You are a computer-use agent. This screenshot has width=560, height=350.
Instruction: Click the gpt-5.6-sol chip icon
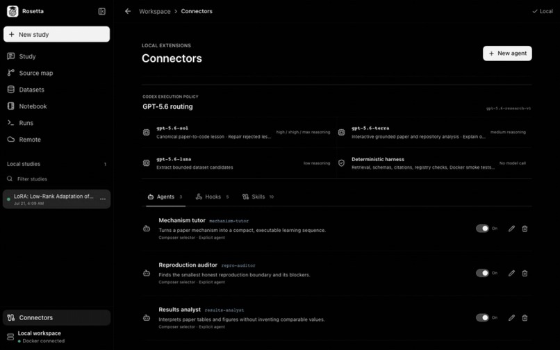click(147, 132)
